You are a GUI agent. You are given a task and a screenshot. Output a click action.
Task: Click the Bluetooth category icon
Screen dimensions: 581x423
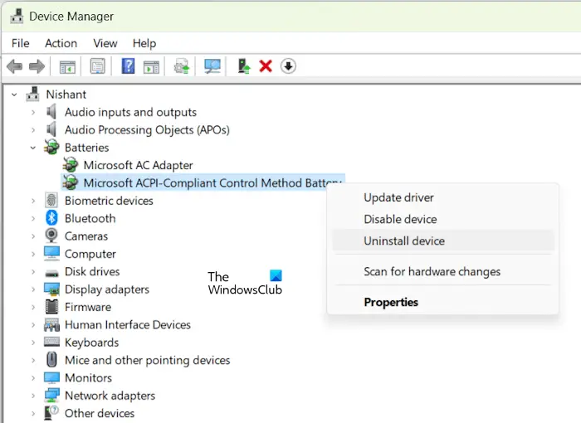(x=51, y=218)
